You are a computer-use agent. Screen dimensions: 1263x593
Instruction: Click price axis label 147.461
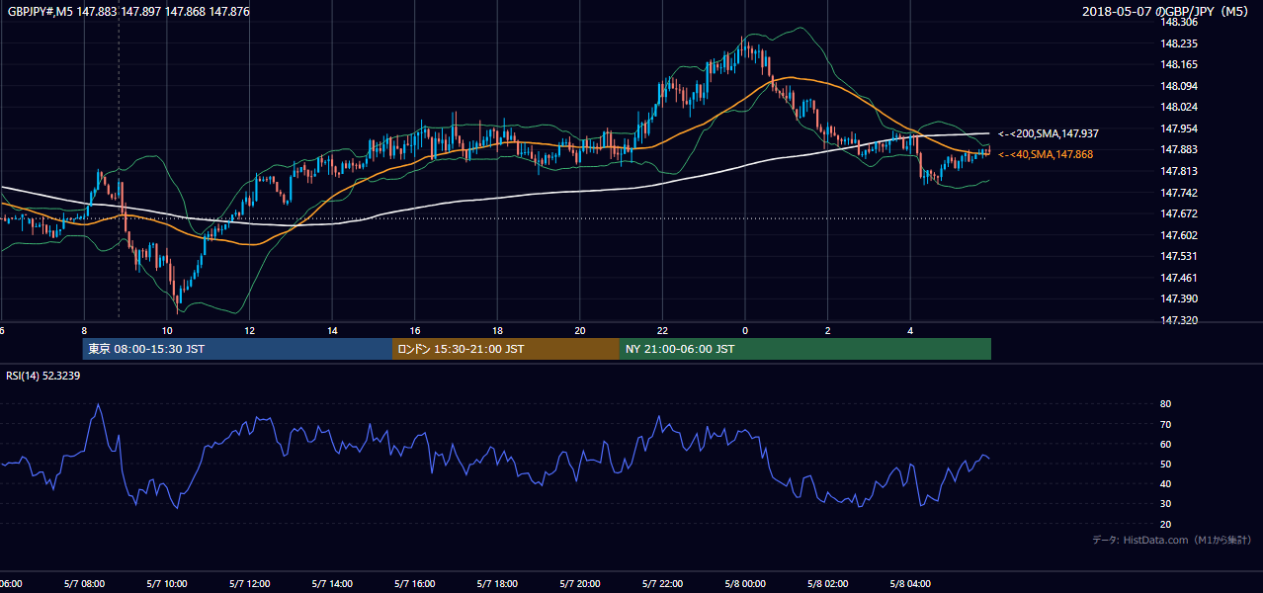(1179, 278)
